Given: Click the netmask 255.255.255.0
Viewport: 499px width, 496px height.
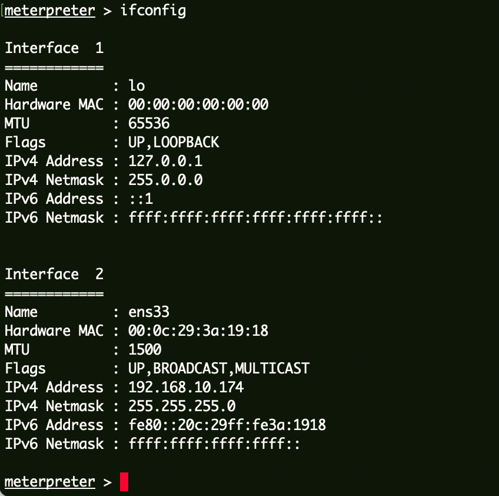Looking at the screenshot, I should point(182,406).
